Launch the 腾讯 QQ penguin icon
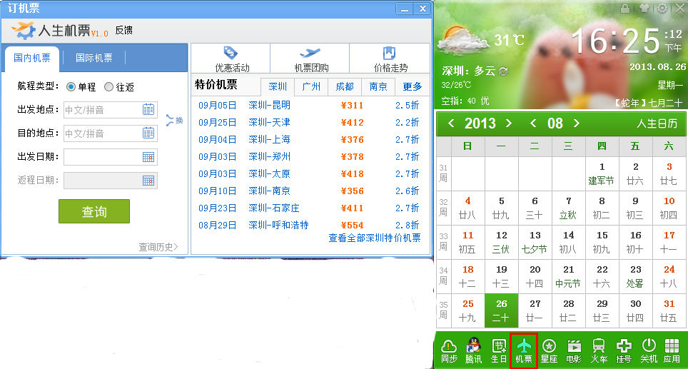688x369 pixels. tap(474, 350)
